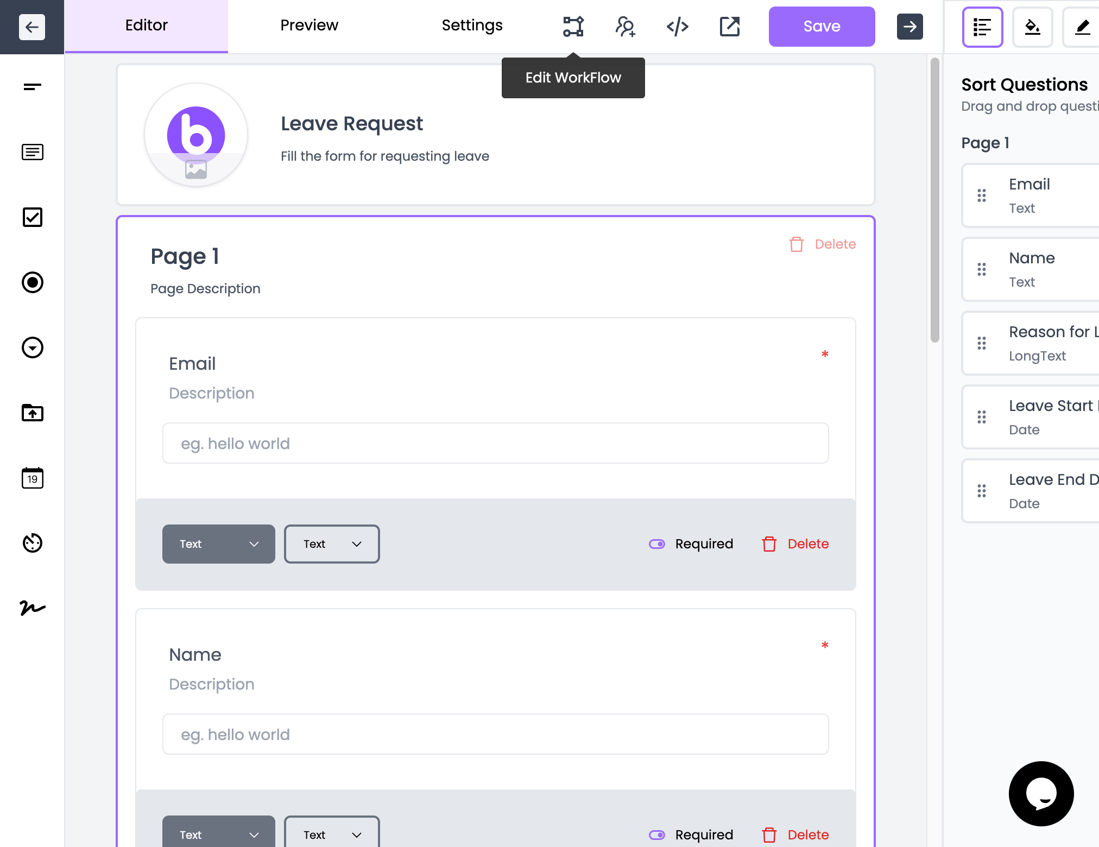
Task: Select the calendar/date icon in sidebar
Action: pos(32,479)
